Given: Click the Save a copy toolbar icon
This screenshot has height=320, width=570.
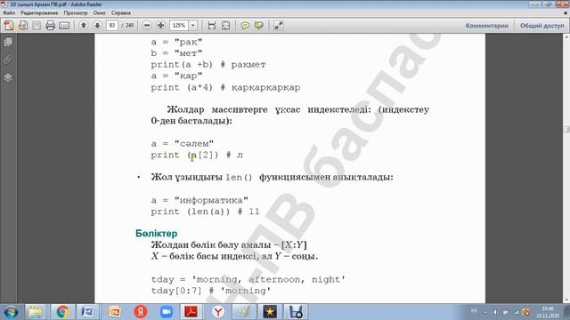Looking at the screenshot, I should 23,26.
